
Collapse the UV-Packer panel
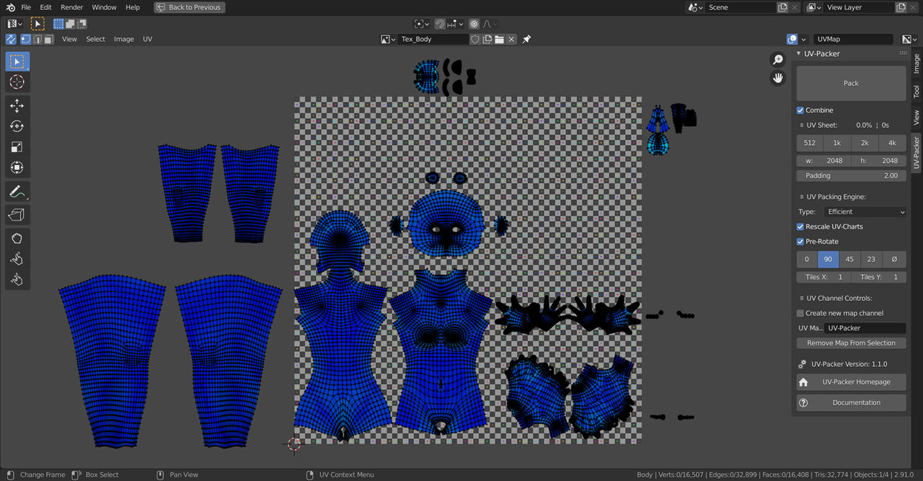(799, 54)
